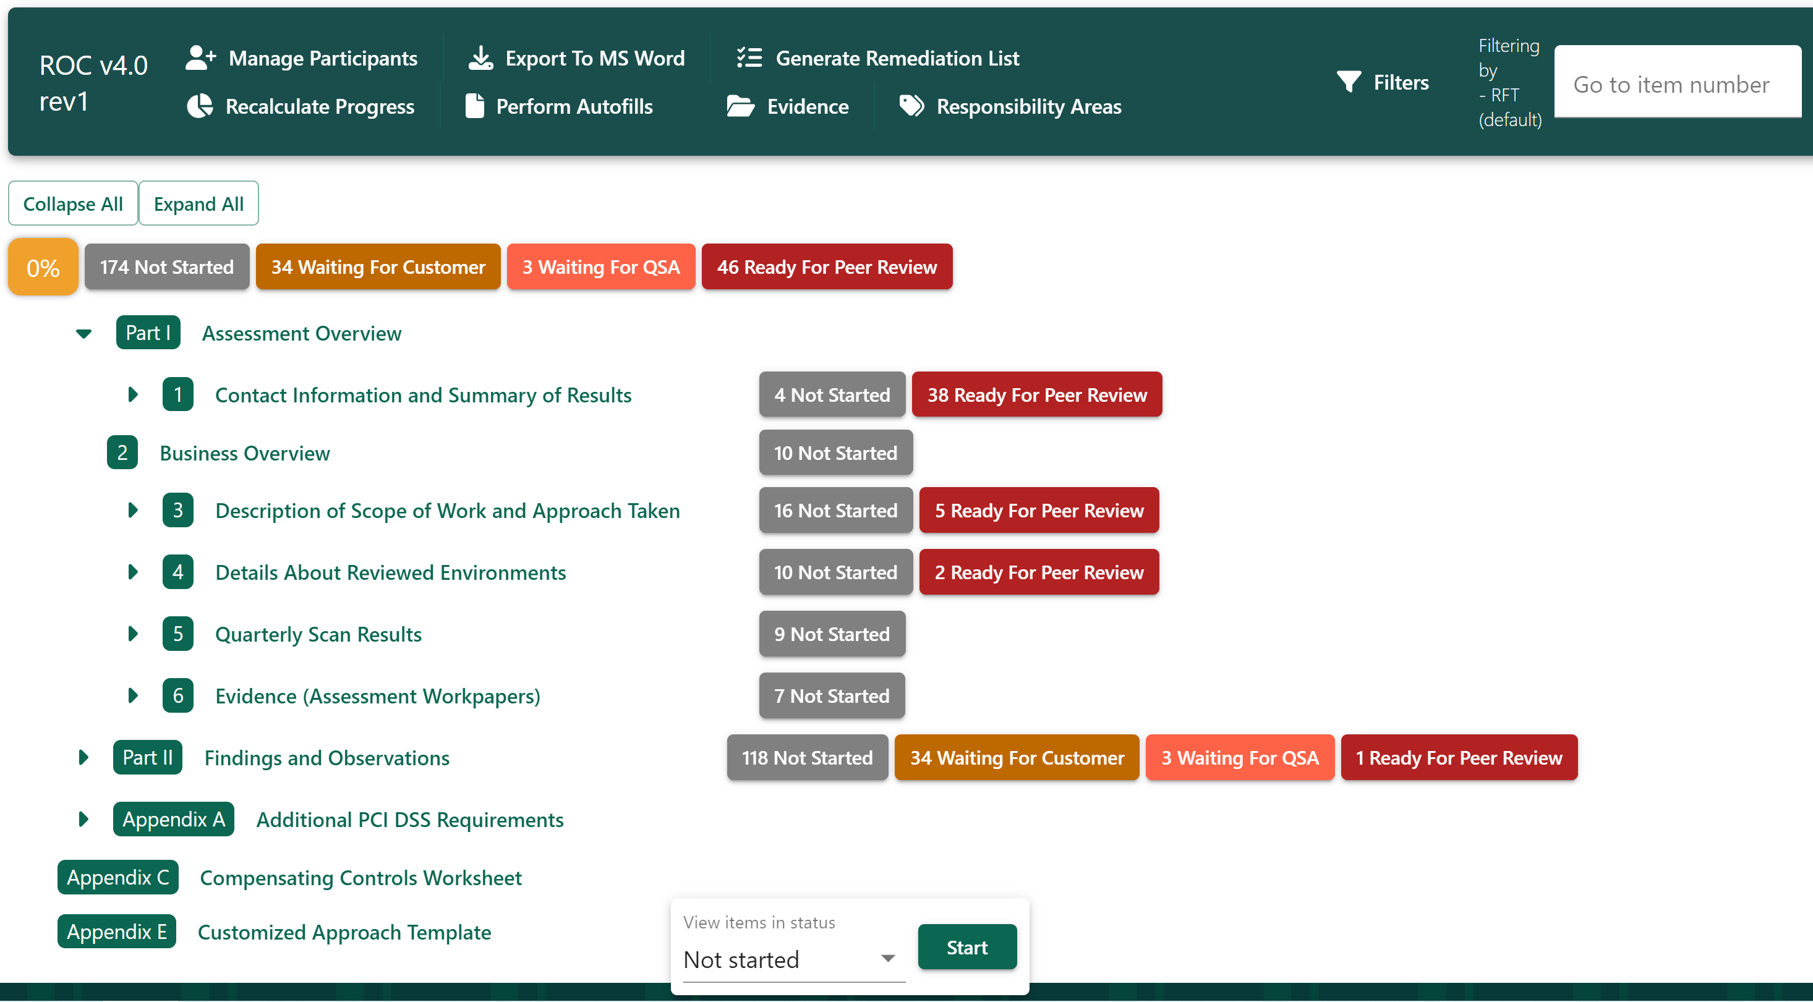Open Evidence via the folder icon
Image resolution: width=1813 pixels, height=1002 pixels.
pos(740,106)
